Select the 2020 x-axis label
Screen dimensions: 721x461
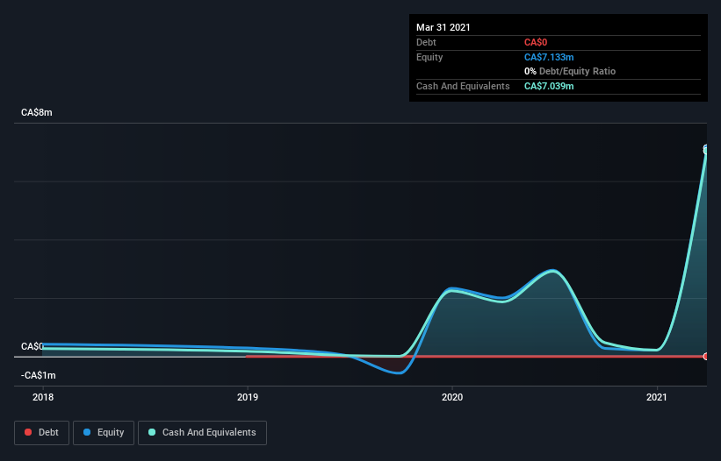tap(452, 397)
